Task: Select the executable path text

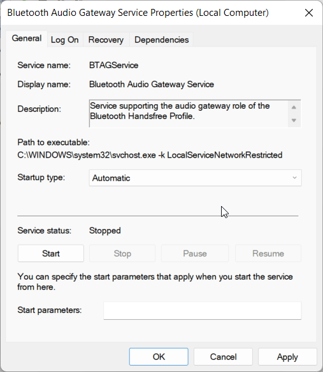Action: [x=150, y=155]
